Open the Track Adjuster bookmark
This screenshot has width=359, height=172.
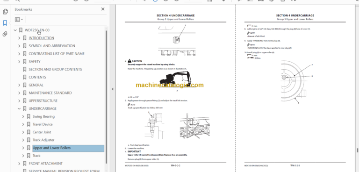[43, 140]
